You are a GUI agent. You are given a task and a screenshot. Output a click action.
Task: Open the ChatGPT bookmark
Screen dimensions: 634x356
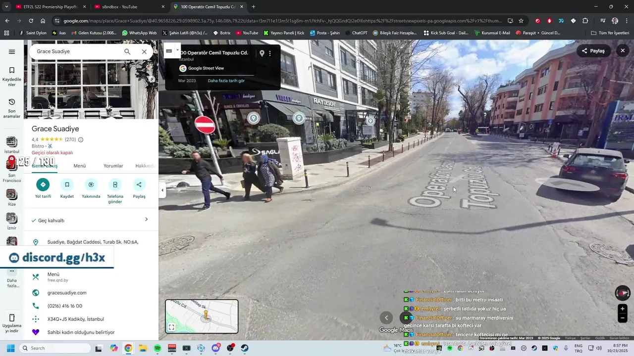[356, 33]
